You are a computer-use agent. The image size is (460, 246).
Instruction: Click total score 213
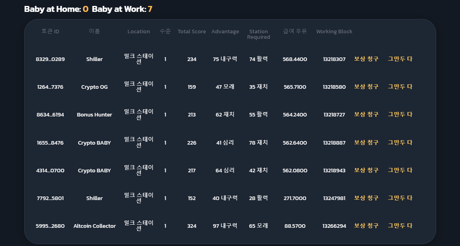191,114
